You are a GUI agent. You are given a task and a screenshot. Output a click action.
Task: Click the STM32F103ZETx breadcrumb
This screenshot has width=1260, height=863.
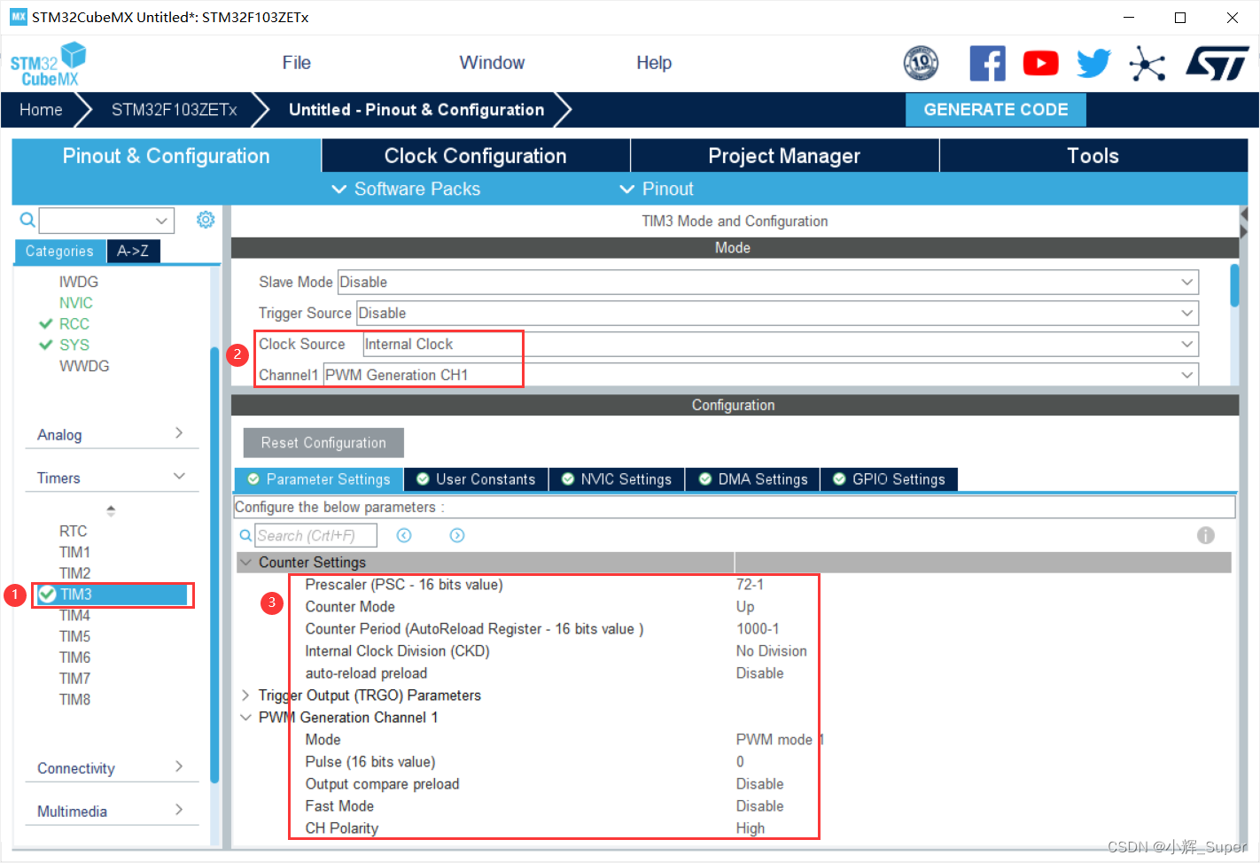pos(174,110)
